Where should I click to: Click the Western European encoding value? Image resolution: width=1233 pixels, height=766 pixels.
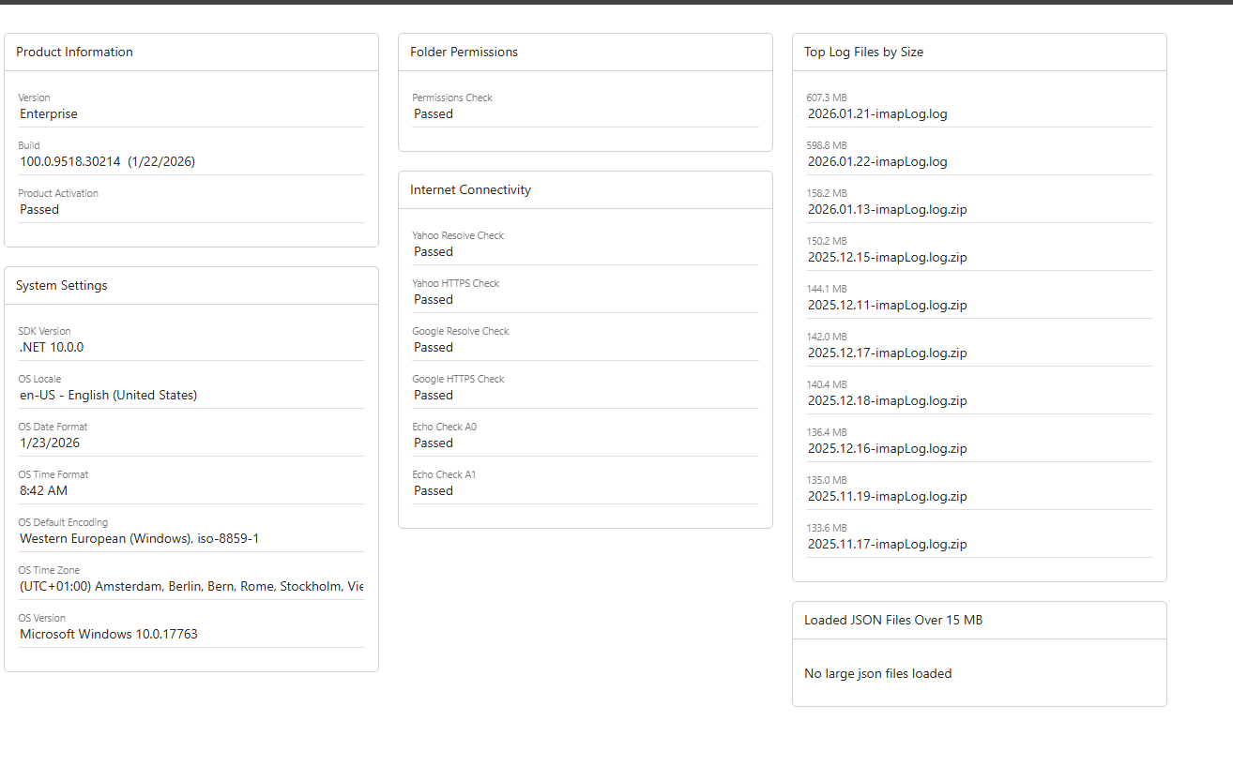[139, 539]
